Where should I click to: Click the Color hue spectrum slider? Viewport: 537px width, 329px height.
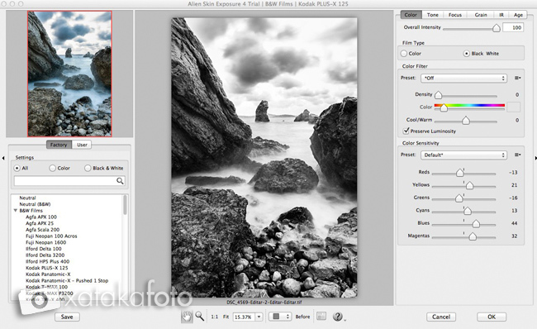(x=469, y=106)
